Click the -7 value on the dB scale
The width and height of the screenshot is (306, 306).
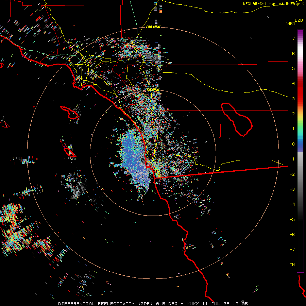pyautogui.click(x=292, y=250)
